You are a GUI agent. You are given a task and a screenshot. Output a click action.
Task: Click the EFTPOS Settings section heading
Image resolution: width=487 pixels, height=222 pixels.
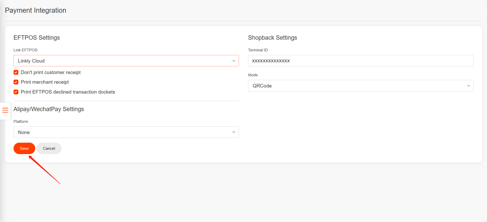[x=36, y=38]
